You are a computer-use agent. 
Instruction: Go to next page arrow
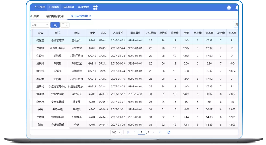tap(153, 132)
